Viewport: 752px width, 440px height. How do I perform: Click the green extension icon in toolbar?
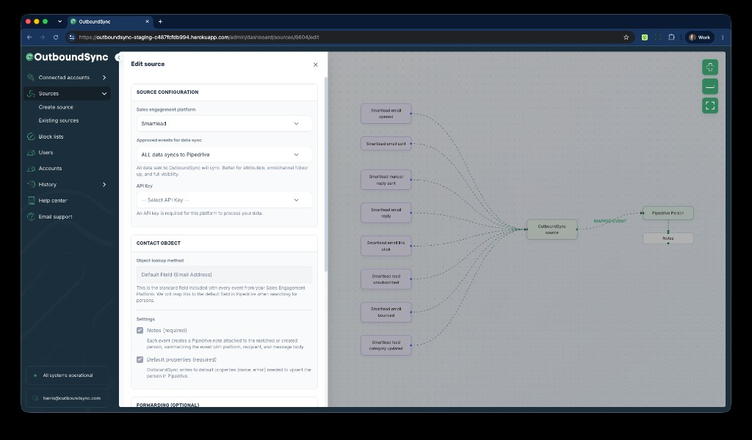[645, 37]
